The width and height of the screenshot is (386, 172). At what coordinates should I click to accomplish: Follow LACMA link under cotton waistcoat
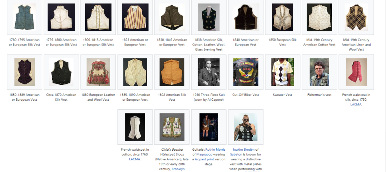[135, 159]
